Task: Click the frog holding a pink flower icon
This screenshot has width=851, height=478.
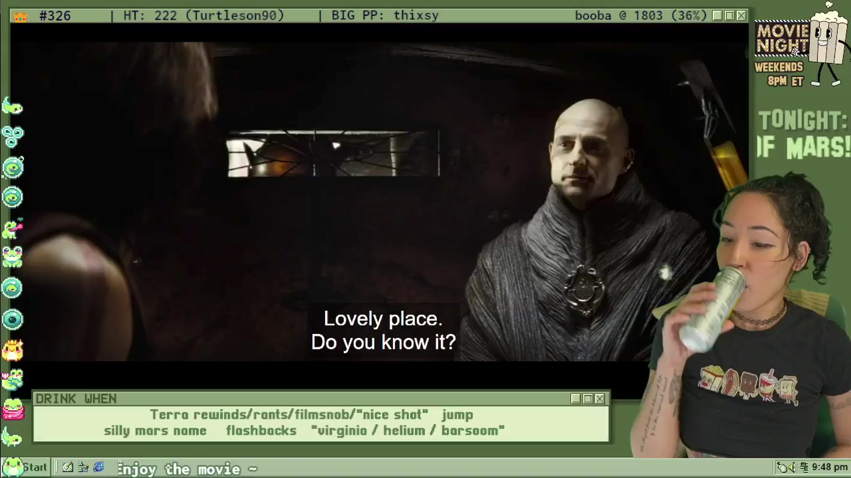Action: tap(12, 379)
